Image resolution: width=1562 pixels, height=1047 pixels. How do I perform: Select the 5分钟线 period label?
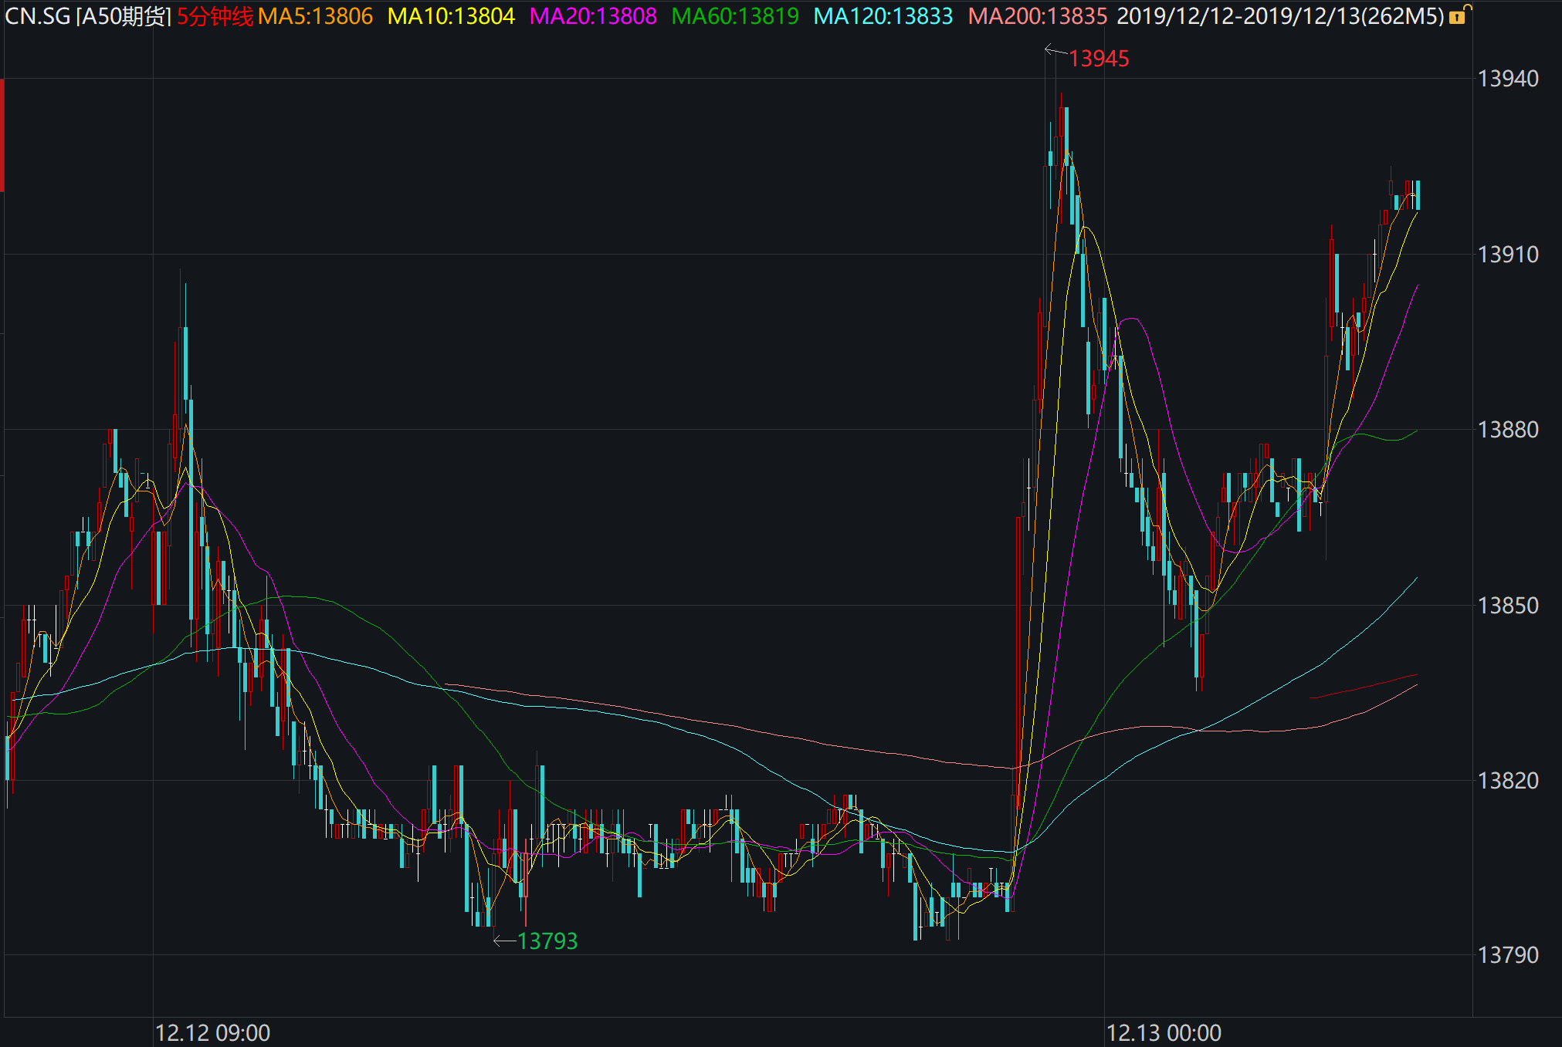pyautogui.click(x=215, y=16)
